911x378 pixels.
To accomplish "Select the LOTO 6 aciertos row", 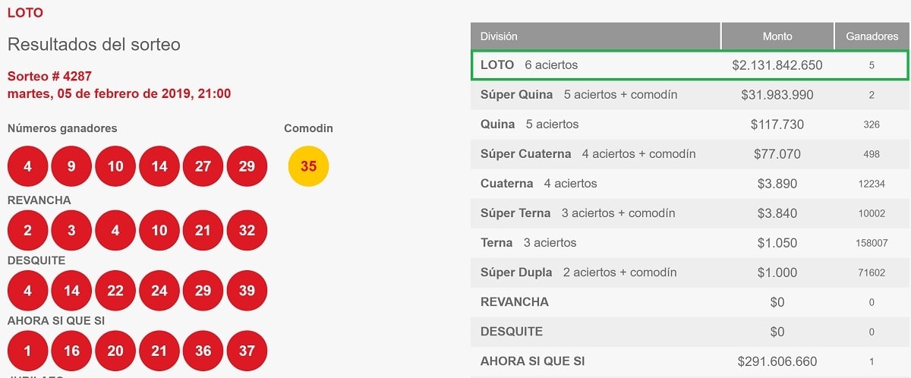I will pyautogui.click(x=689, y=65).
